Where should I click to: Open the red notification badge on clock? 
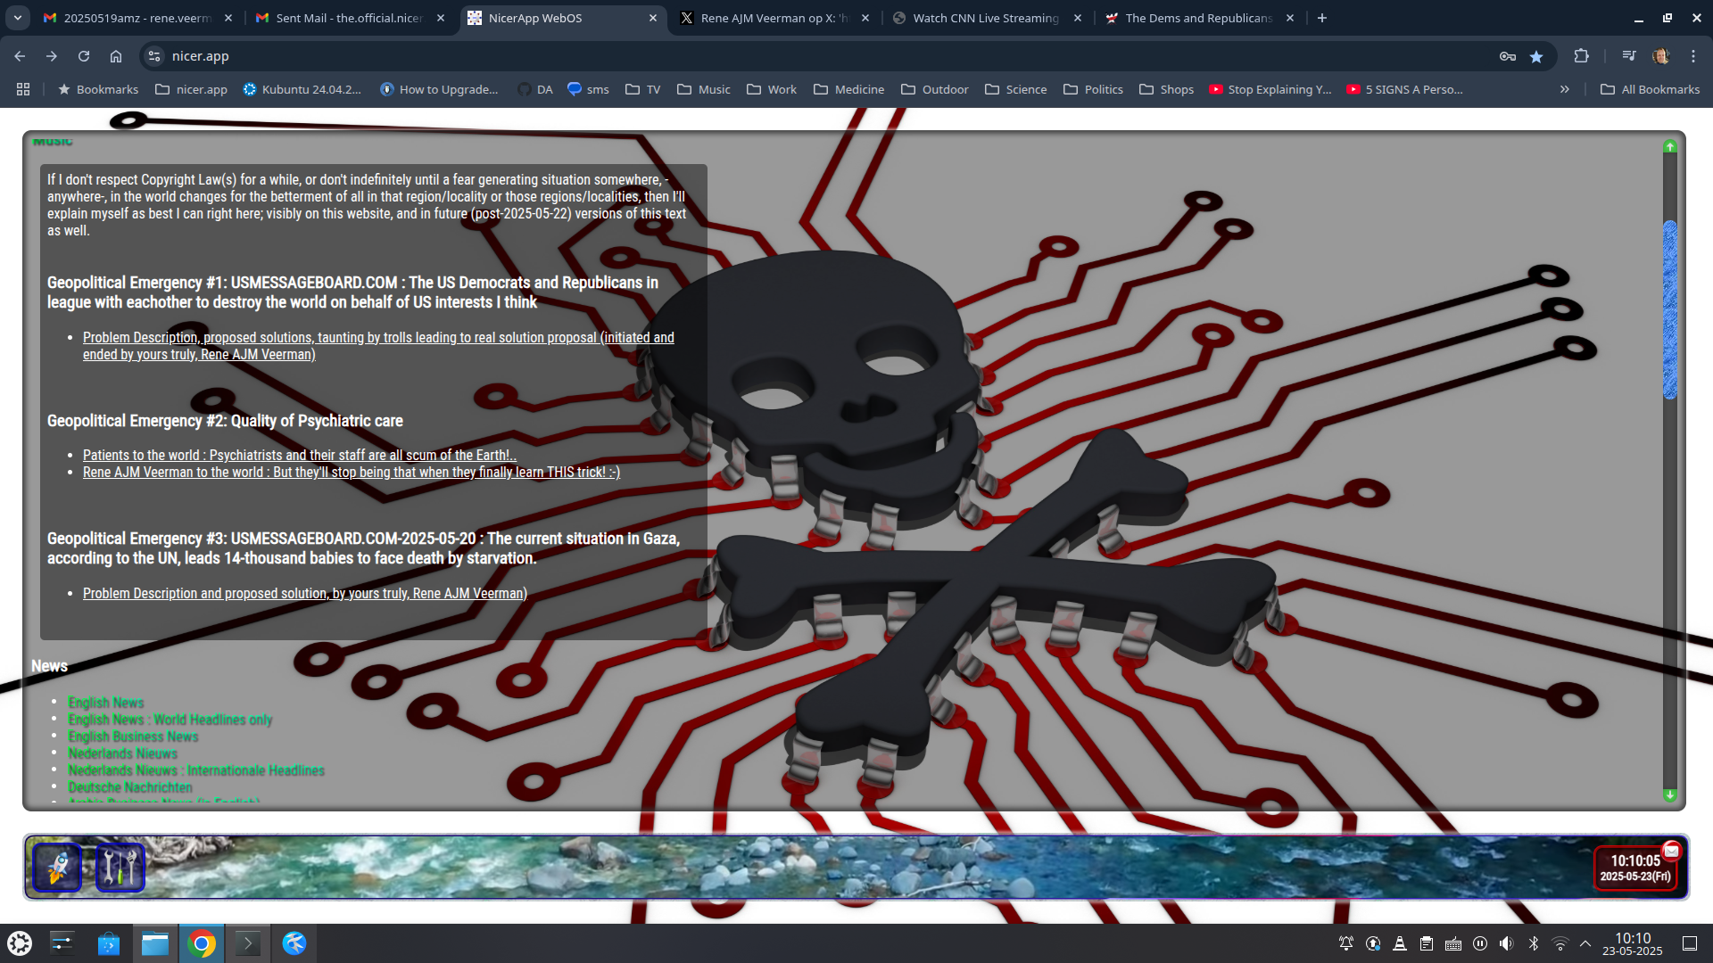[x=1672, y=851]
